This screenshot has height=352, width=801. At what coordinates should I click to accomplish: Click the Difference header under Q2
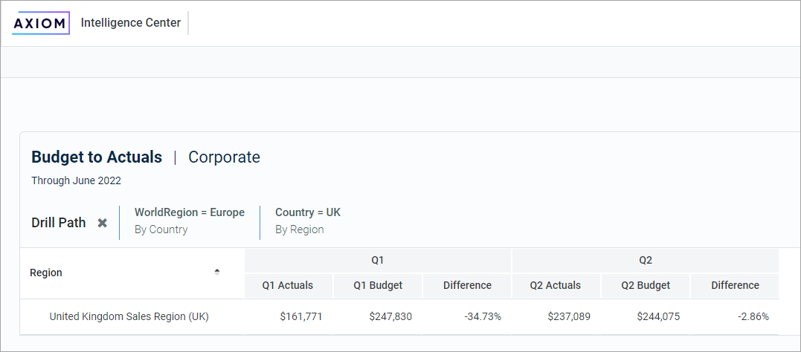tap(735, 285)
